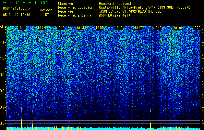Click the 'Receiving Location' label
The image size is (204, 130).
coord(76,7)
